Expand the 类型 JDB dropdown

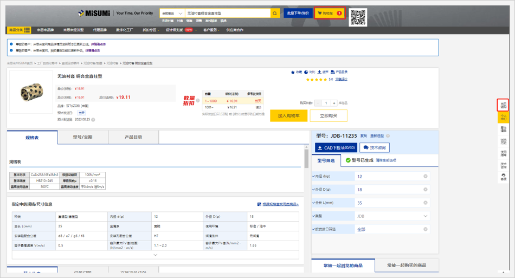[x=426, y=216]
